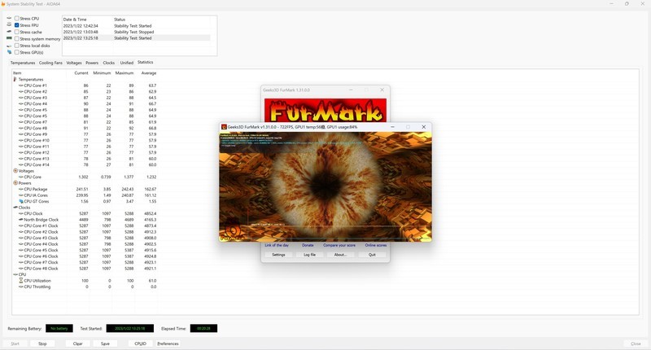Select the 13:03:48 Stability Test Stopped log row
Screen dimensions: 651x350
(x=136, y=32)
